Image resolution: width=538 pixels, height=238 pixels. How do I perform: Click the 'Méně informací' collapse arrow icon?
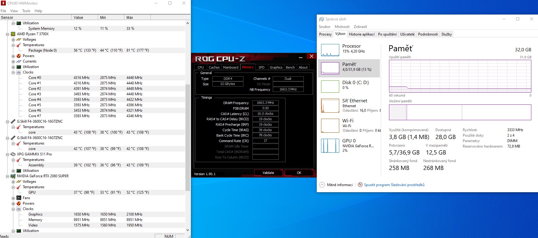(x=322, y=185)
